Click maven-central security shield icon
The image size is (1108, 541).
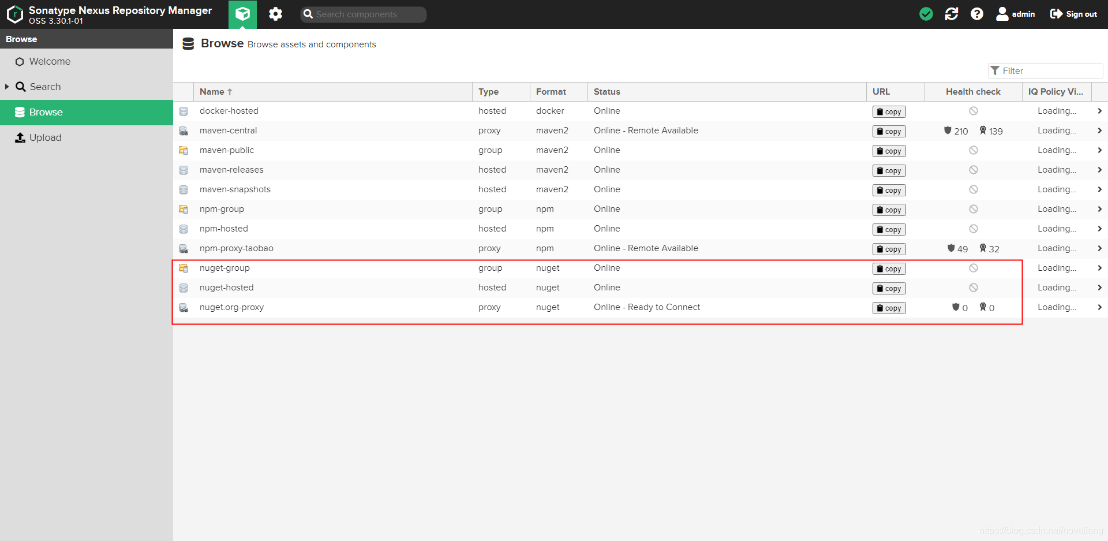(x=948, y=130)
